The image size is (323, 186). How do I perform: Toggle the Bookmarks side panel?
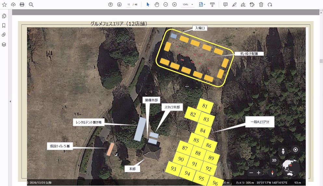4,25
